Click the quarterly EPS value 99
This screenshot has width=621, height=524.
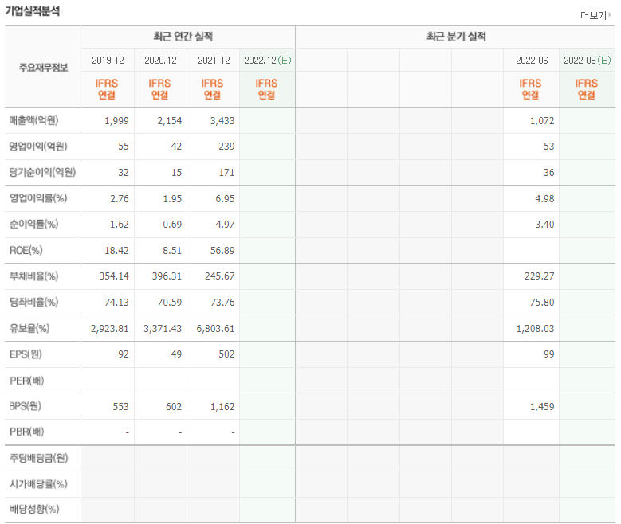coord(549,354)
